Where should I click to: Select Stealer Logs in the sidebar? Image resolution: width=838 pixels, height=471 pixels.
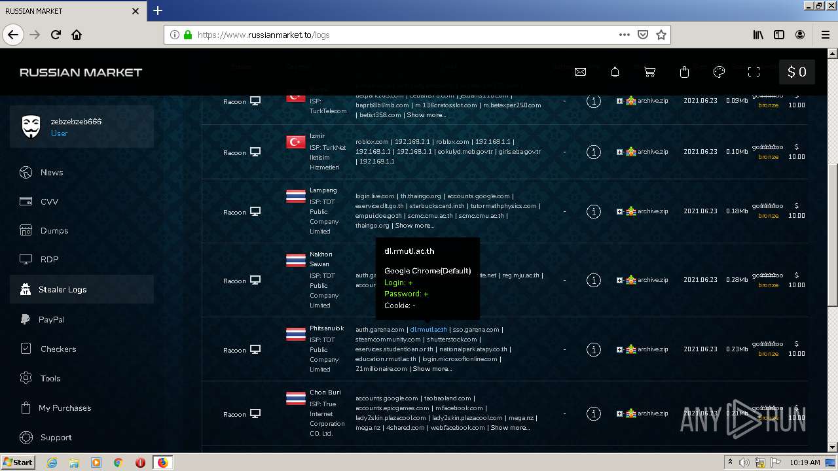(x=82, y=289)
